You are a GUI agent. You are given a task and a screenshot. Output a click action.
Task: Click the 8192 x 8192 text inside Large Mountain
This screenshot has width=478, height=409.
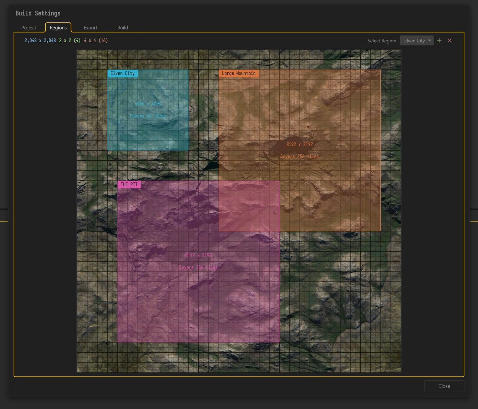pos(299,144)
